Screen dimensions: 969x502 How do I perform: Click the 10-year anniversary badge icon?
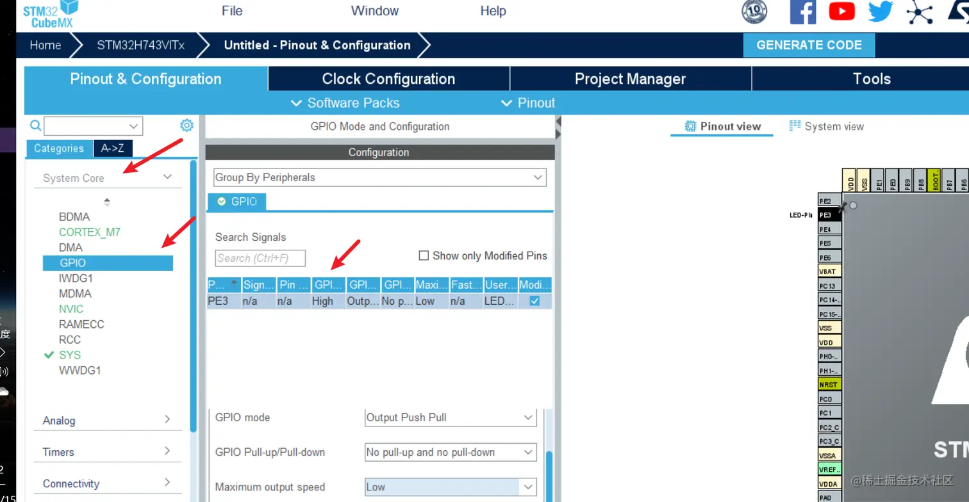click(754, 12)
